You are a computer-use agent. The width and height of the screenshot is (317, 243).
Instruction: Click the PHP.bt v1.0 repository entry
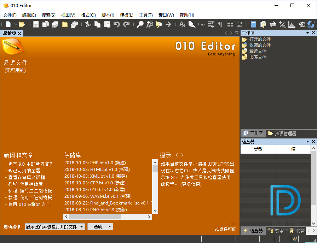[95, 163]
